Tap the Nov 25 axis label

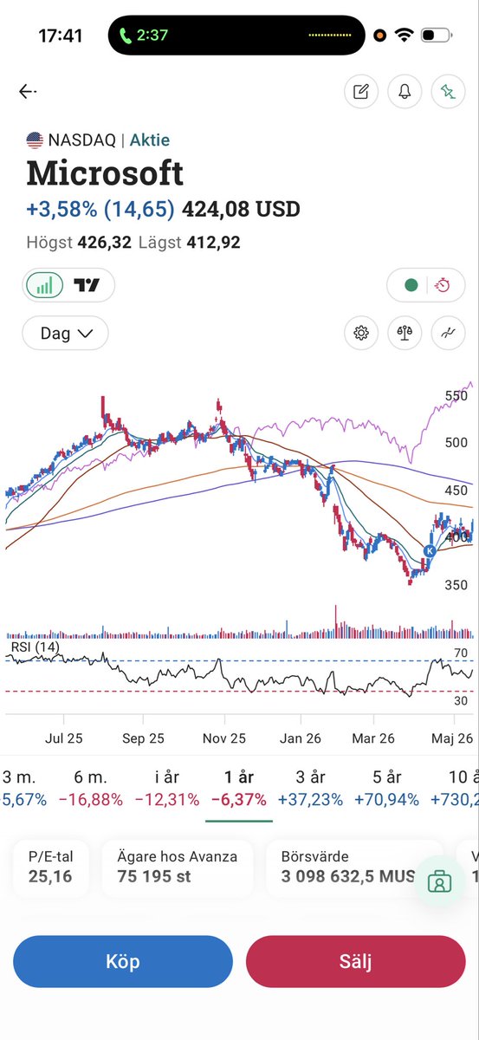(224, 738)
